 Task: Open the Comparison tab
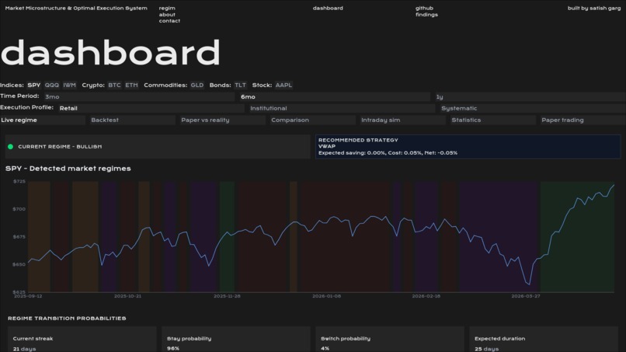[312, 120]
